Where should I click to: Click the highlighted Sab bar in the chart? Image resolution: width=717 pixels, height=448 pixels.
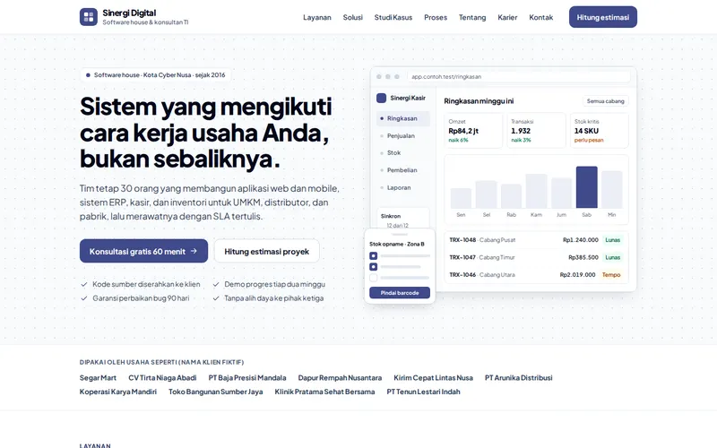click(587, 187)
